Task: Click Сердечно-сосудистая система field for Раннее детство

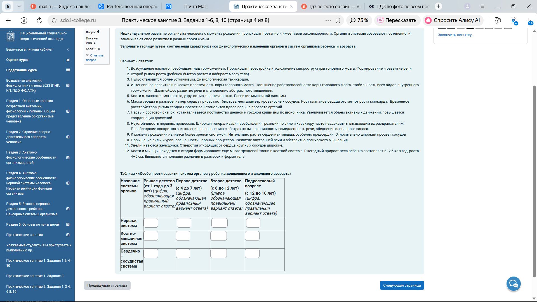Action: [151, 253]
